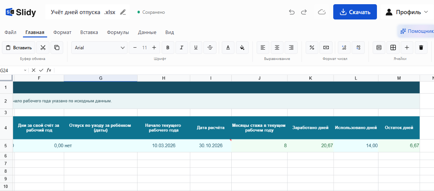
Task: Delete cells with the trash icon
Action: click(421, 47)
